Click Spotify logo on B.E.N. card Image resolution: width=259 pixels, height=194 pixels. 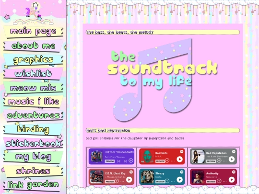(131, 172)
